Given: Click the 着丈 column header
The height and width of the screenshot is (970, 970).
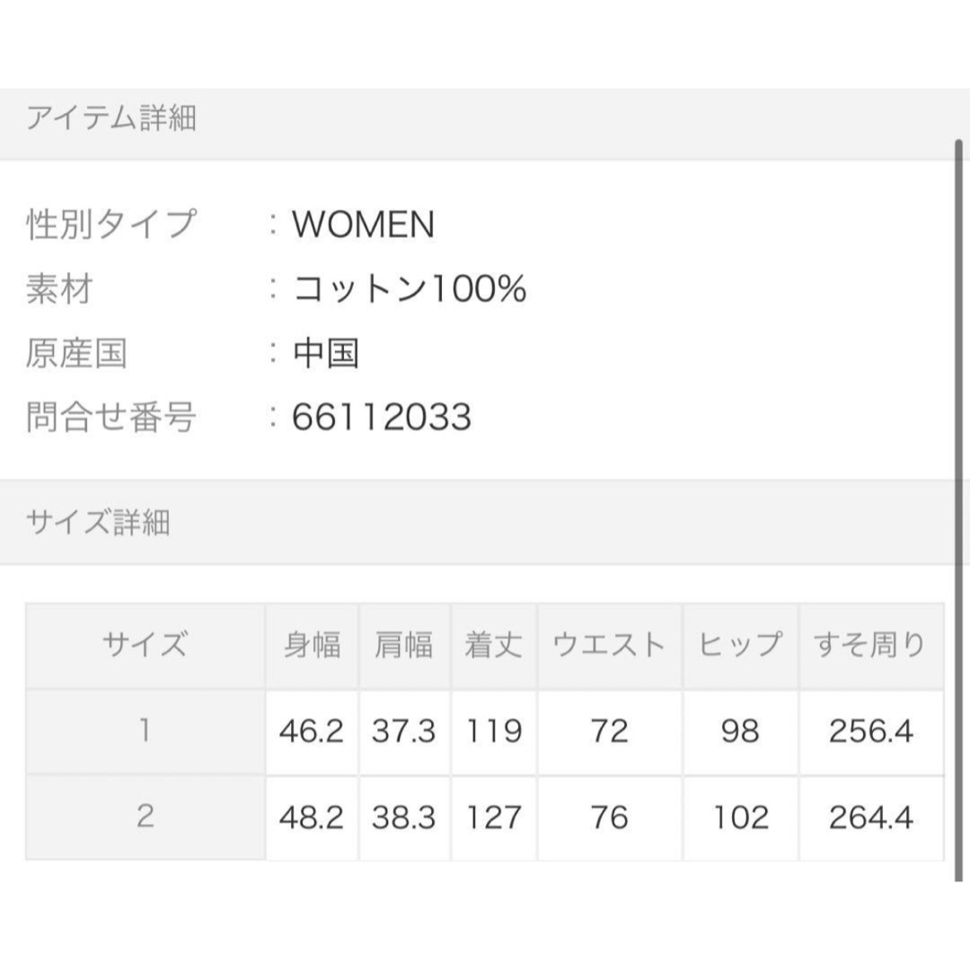Looking at the screenshot, I should click(x=494, y=646).
